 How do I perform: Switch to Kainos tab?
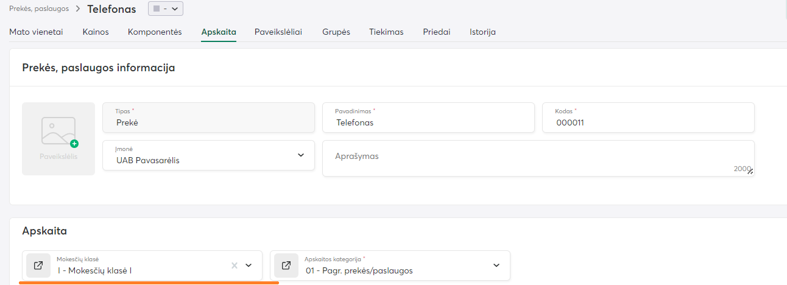pyautogui.click(x=96, y=32)
